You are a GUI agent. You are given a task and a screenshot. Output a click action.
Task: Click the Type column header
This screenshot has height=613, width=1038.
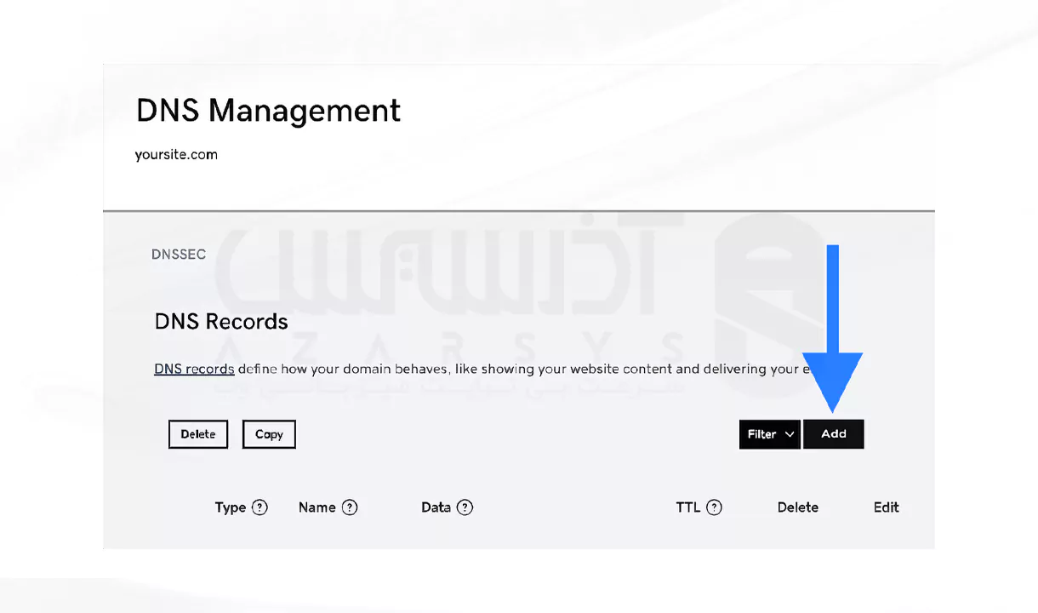pyautogui.click(x=231, y=507)
